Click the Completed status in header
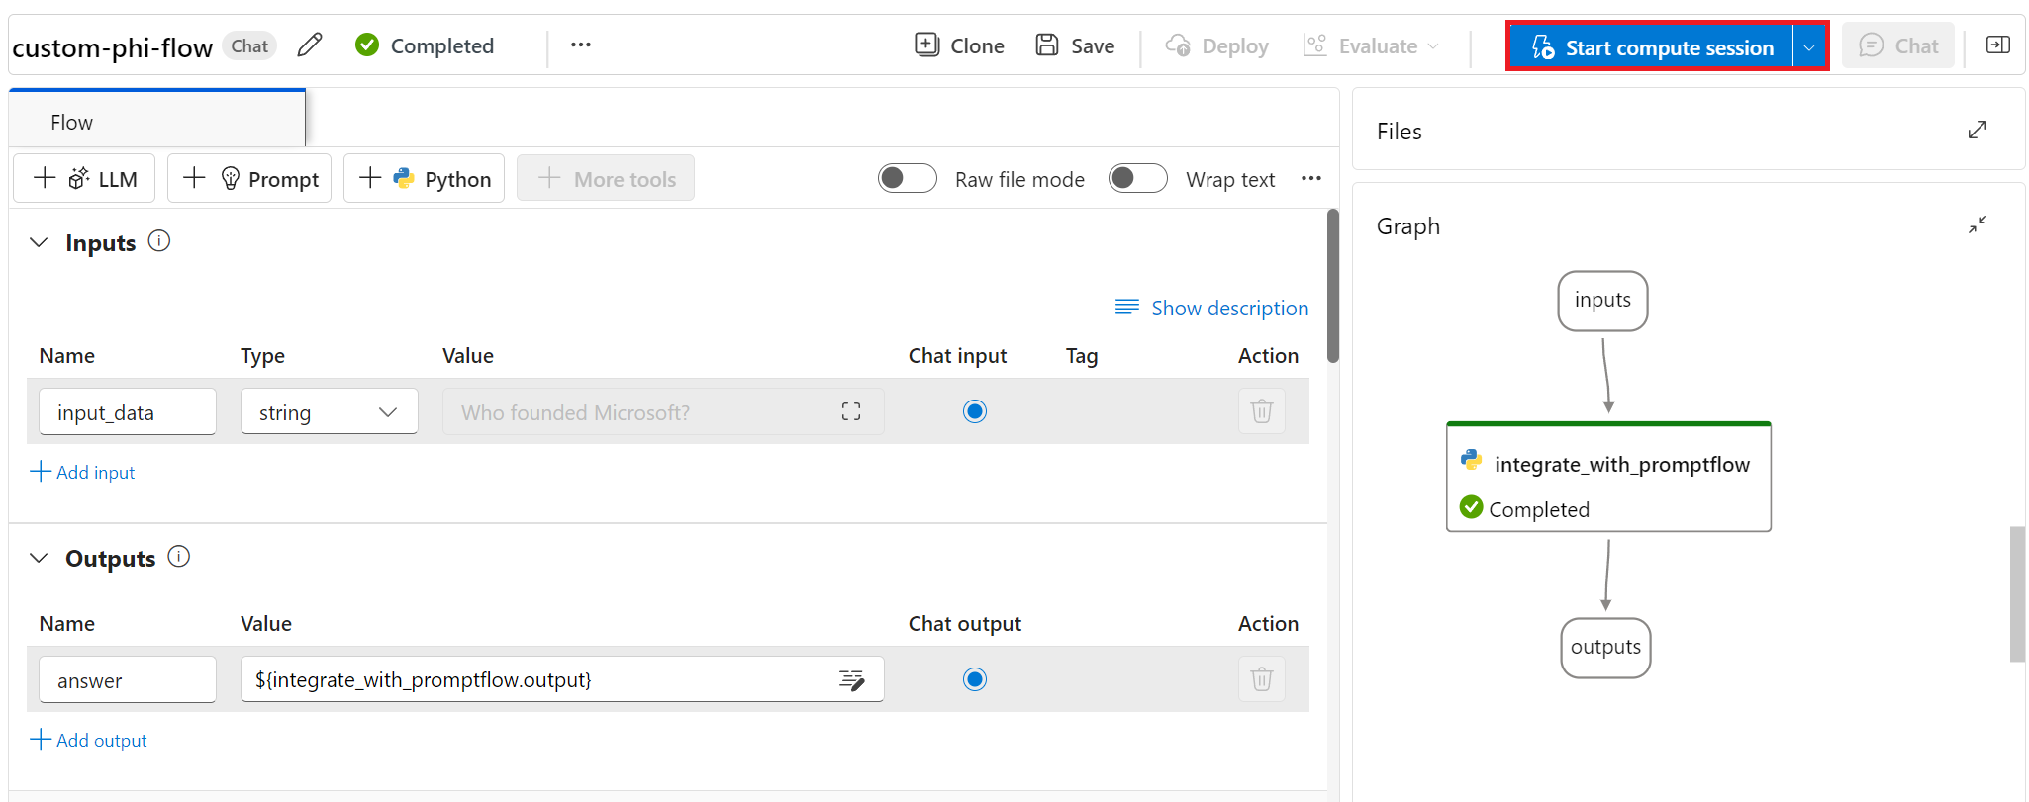 coord(425,45)
